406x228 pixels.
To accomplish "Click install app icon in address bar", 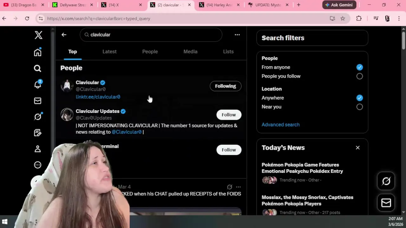I will tap(332, 18).
